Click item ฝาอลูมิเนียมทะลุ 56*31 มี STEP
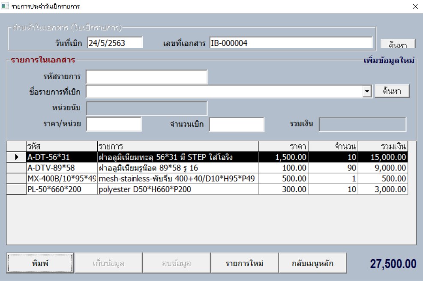The image size is (423, 281). (x=177, y=157)
